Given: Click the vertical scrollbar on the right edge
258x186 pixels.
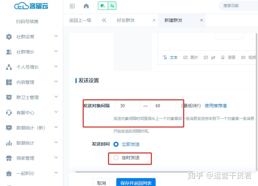Looking at the screenshot, I should tap(256, 102).
